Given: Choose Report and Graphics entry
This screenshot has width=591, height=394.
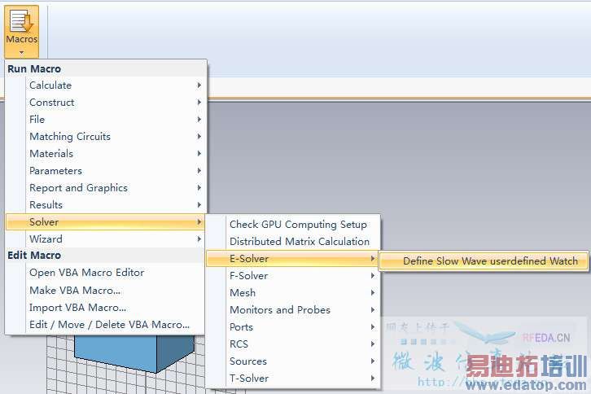Looking at the screenshot, I should click(x=78, y=188).
